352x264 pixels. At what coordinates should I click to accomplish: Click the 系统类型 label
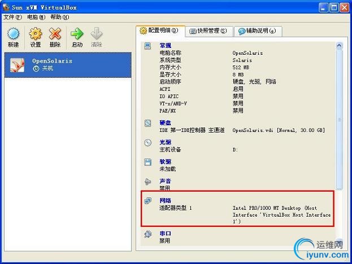pos(170,60)
